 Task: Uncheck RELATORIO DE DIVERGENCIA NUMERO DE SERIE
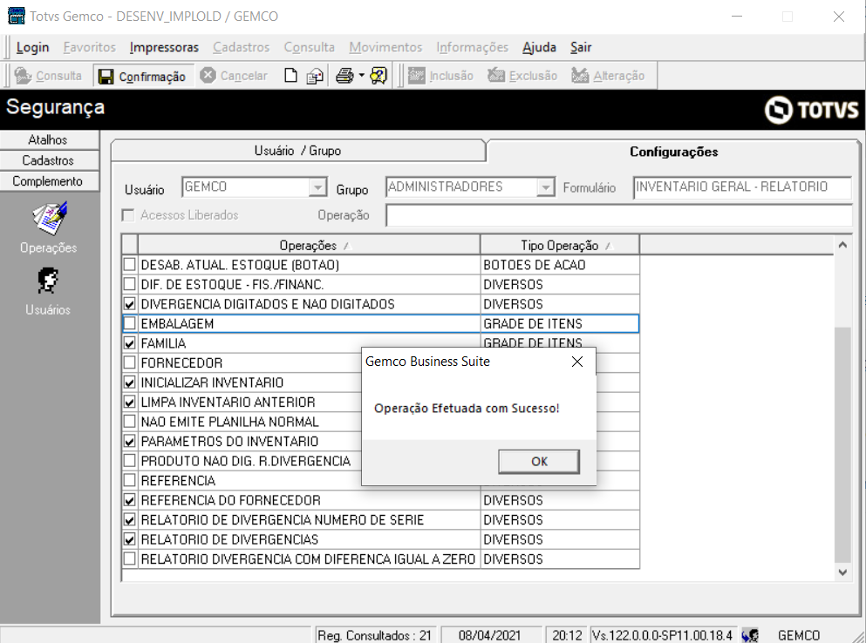[130, 519]
